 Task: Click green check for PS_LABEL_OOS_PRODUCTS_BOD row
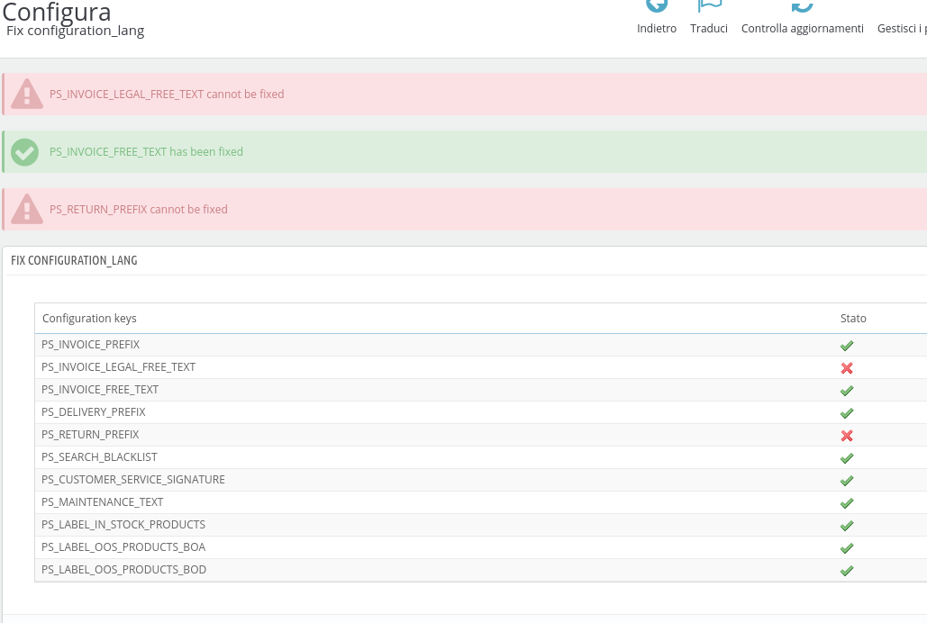[847, 571]
